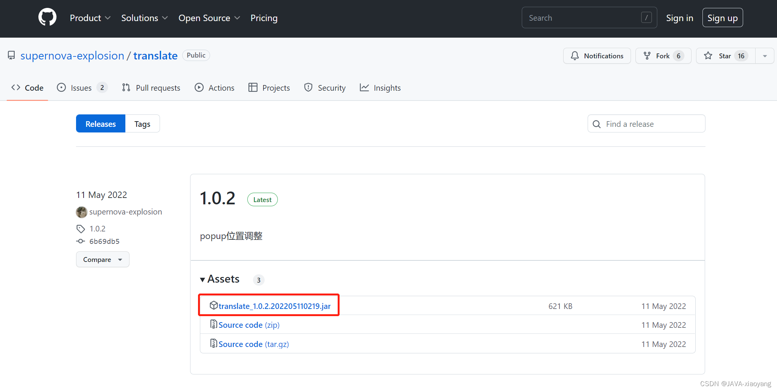
Task: Focus the top Search field
Action: coord(589,18)
